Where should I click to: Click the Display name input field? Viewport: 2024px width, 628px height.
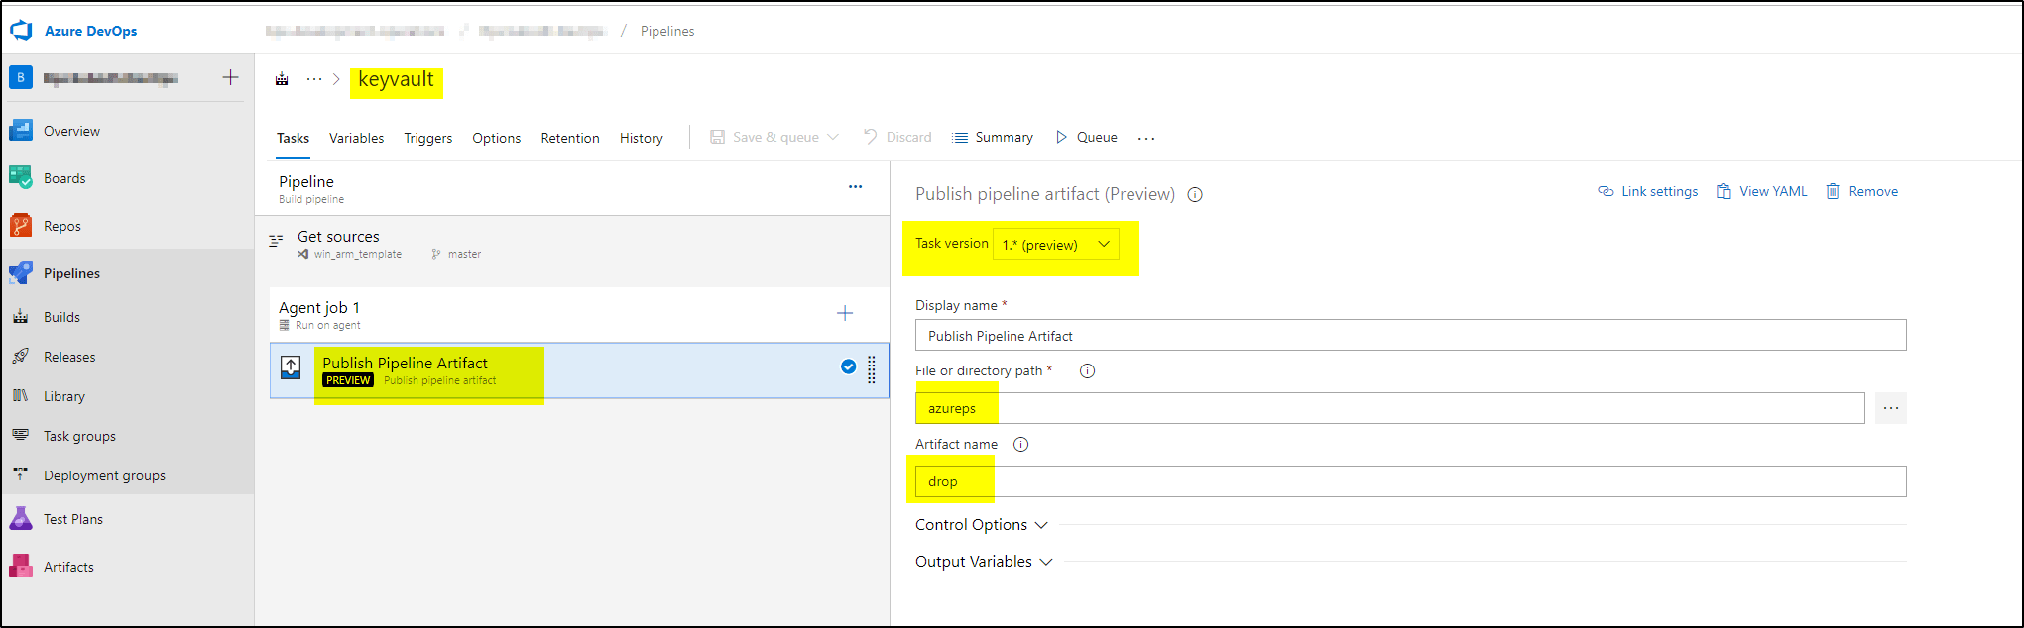pyautogui.click(x=1410, y=336)
